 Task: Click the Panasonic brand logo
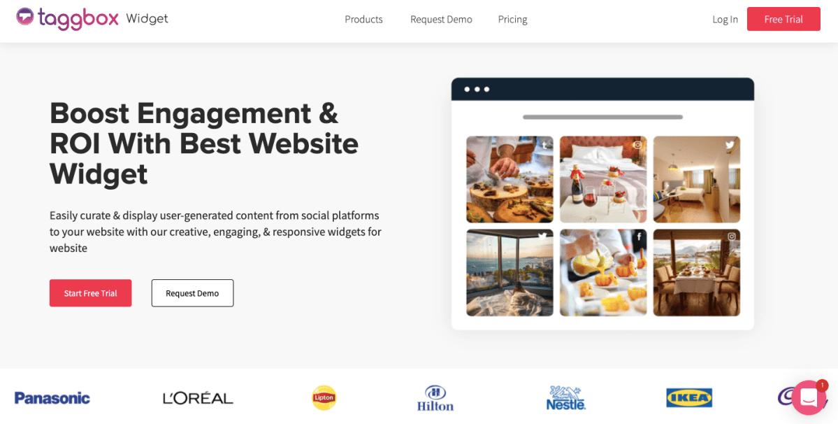pyautogui.click(x=52, y=398)
